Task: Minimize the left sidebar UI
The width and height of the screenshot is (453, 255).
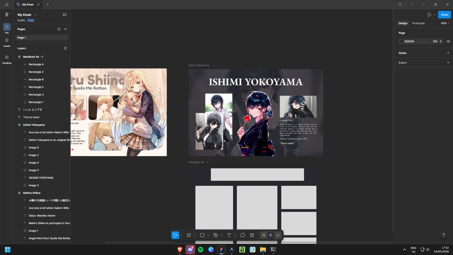Action: click(65, 15)
